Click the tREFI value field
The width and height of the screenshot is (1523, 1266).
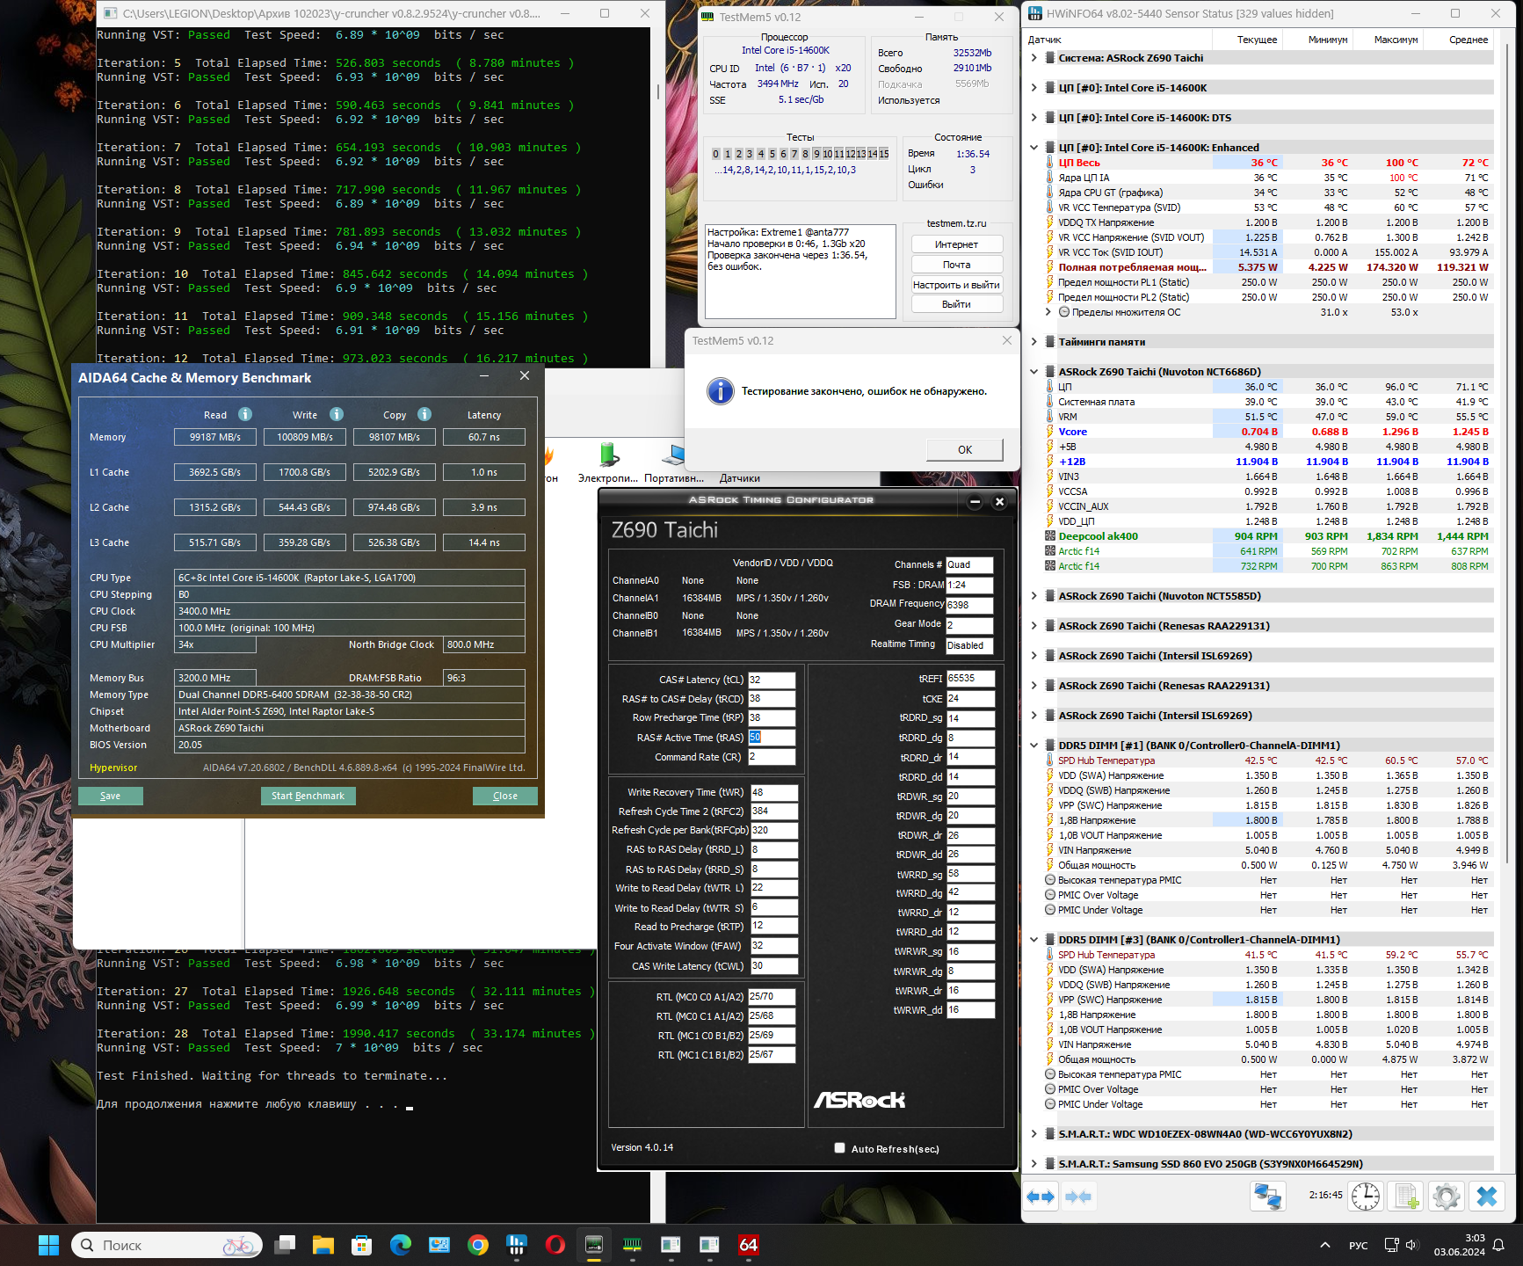pyautogui.click(x=971, y=679)
